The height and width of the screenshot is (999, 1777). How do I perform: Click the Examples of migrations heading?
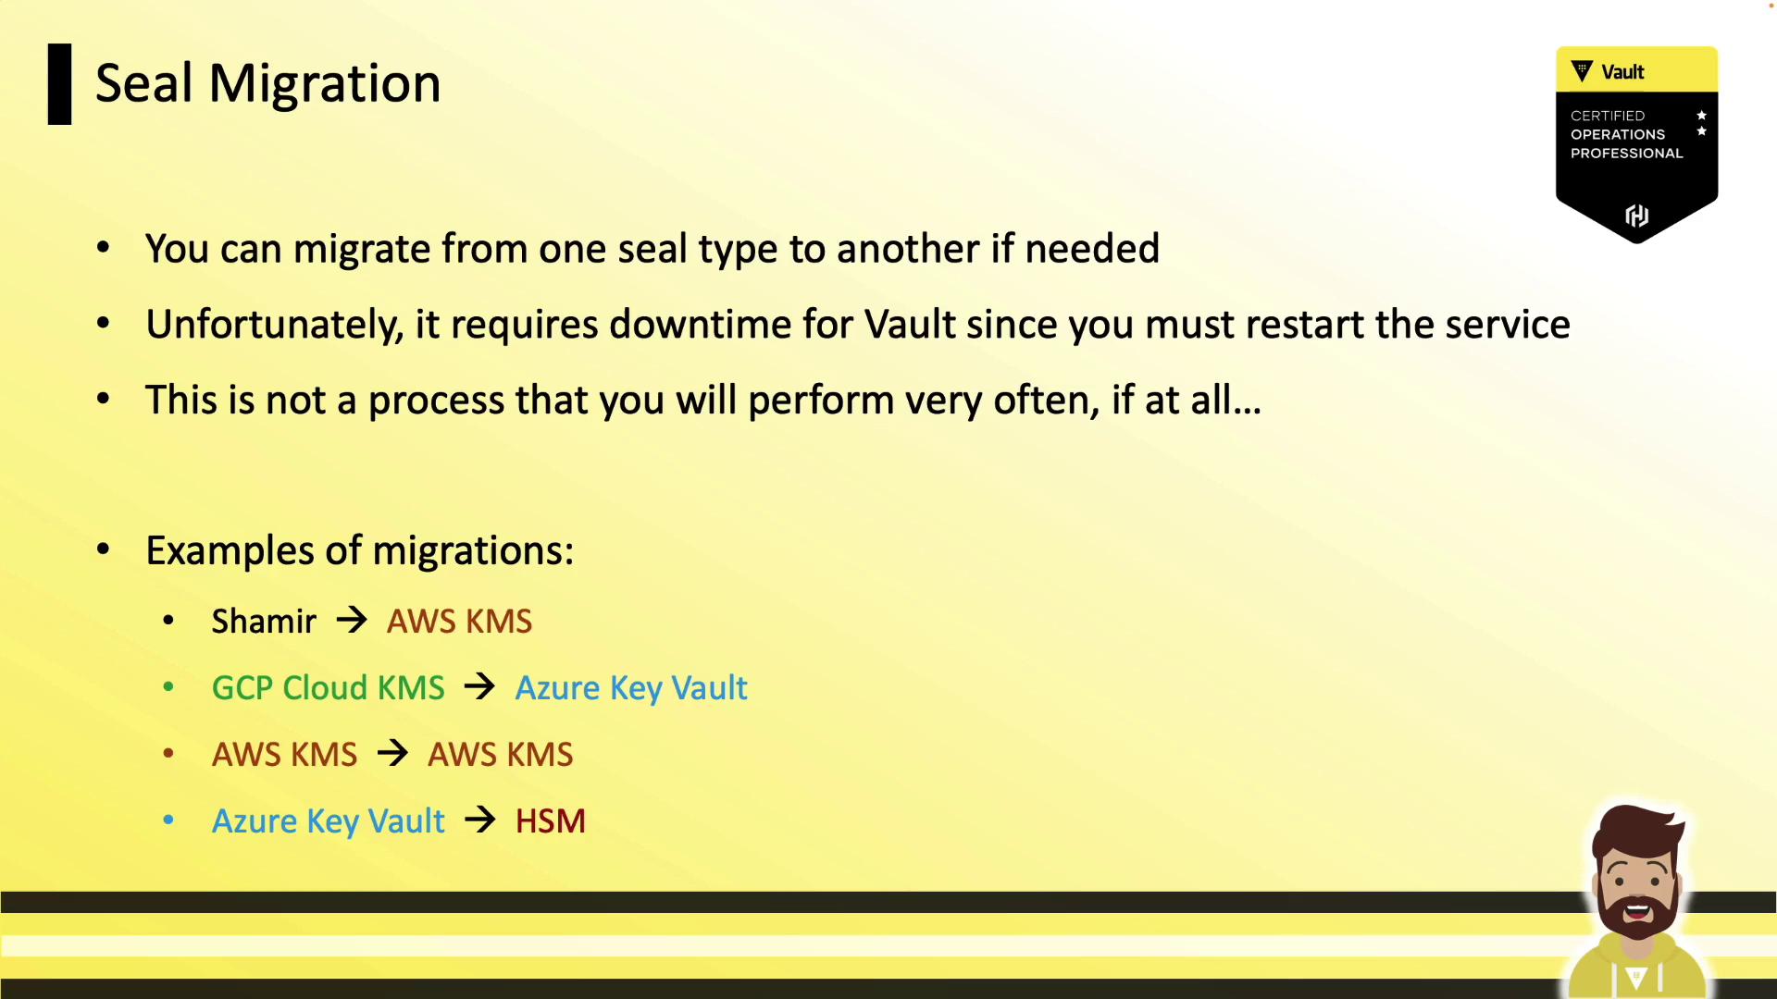click(x=359, y=551)
